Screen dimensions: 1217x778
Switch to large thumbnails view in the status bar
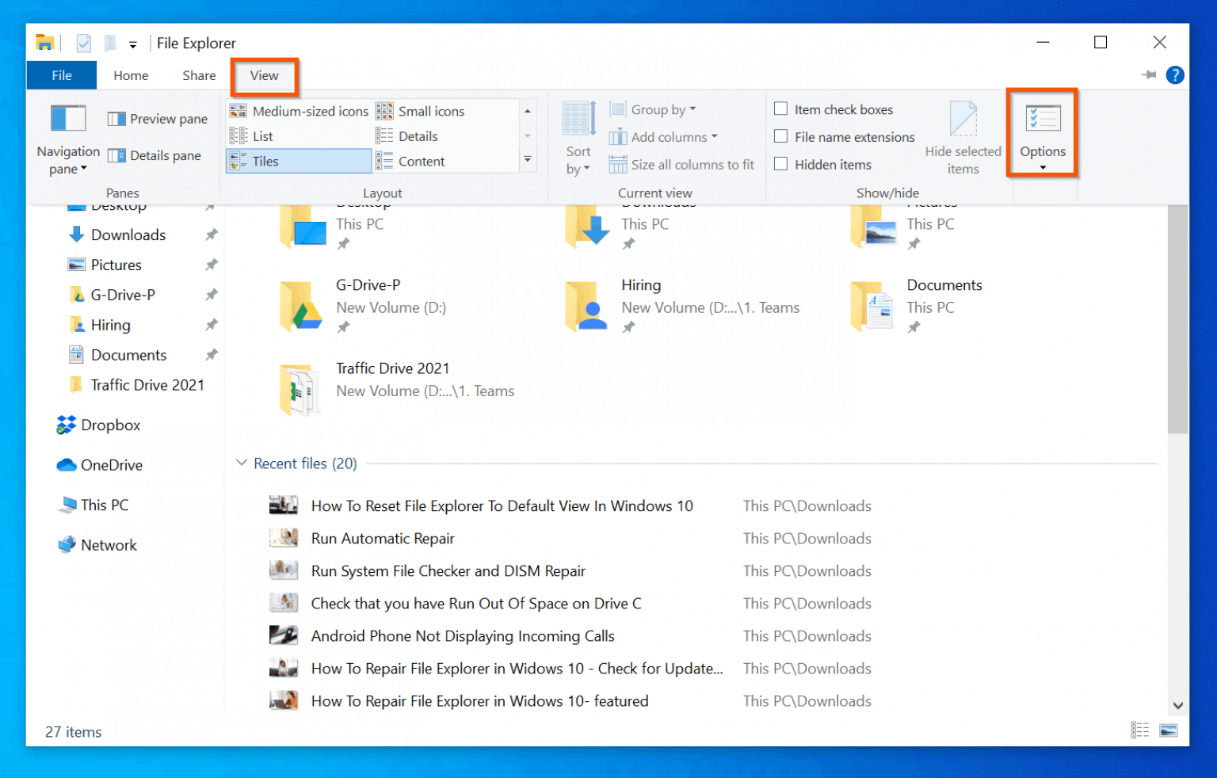tap(1168, 730)
